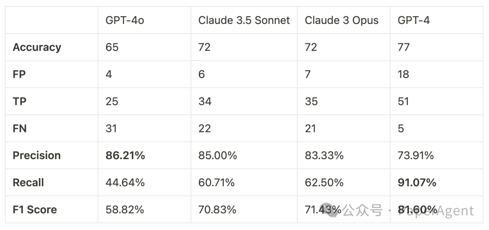Select the Accuracy row label

pos(37,47)
